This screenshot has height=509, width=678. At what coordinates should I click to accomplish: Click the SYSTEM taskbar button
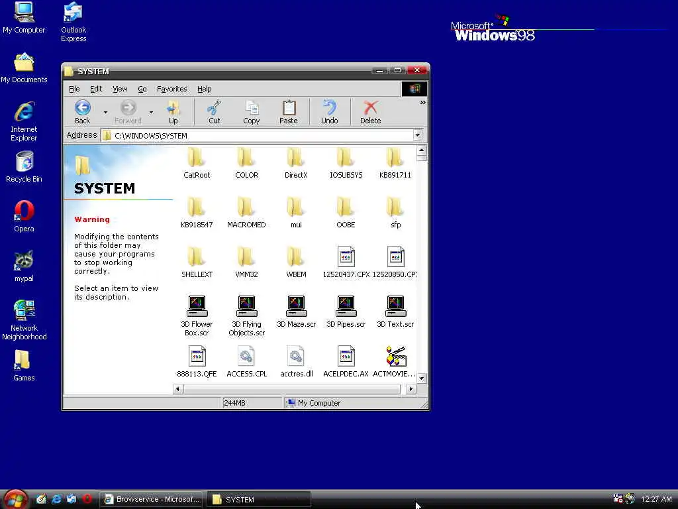[259, 499]
